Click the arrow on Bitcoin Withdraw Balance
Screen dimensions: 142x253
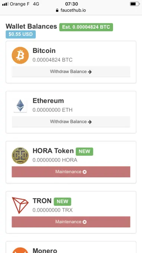point(90,72)
